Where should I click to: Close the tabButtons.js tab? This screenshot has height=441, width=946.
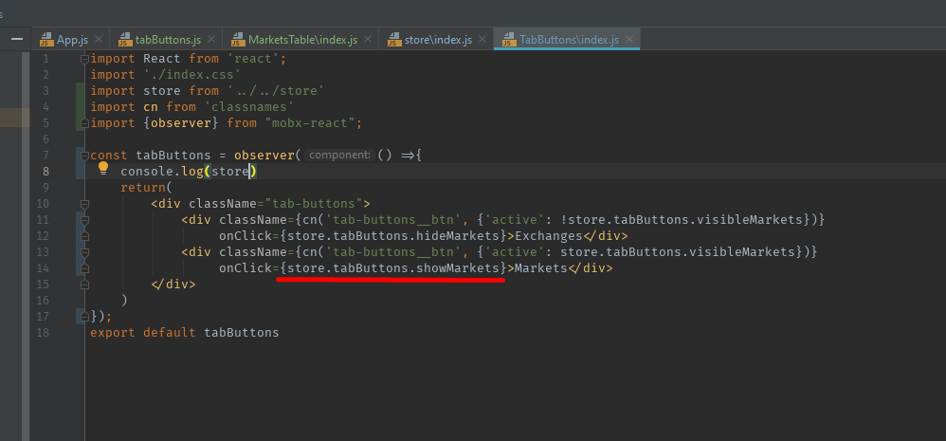[211, 39]
